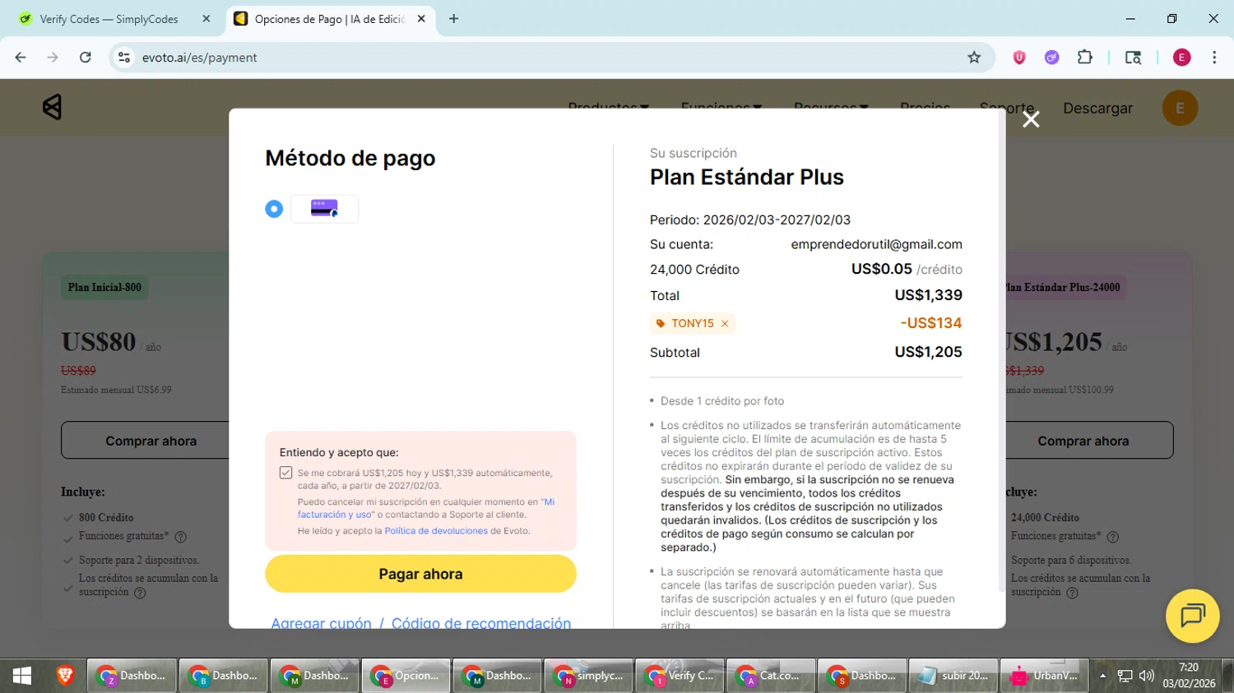This screenshot has height=693, width=1234.
Task: Click help icon beside Funciones gratuitas in Plan Estándar Plus
Action: point(1113,537)
